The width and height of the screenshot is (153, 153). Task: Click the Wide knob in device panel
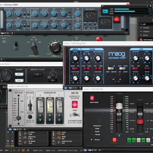point(59,138)
